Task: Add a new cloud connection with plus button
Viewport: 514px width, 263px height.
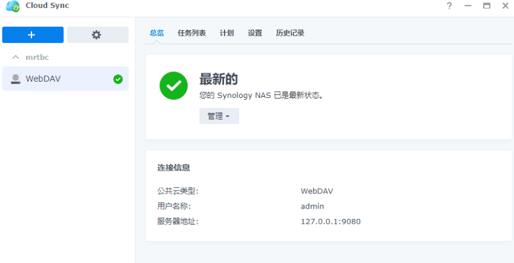Action: point(33,34)
